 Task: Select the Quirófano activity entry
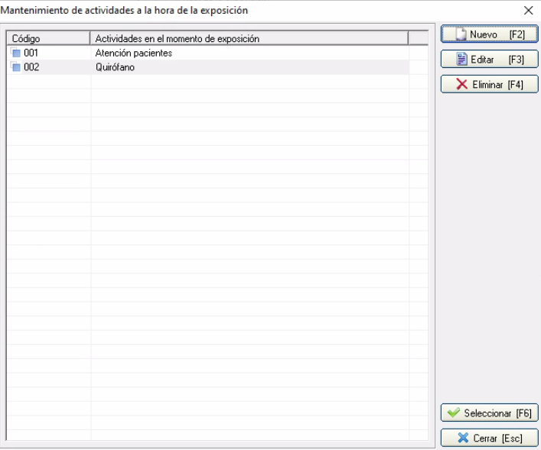[116, 67]
